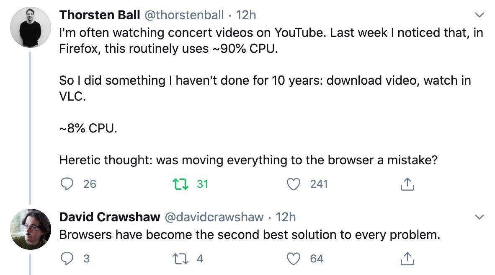Open Thorsten Ball's tweet 12h timestamp

coord(246,15)
